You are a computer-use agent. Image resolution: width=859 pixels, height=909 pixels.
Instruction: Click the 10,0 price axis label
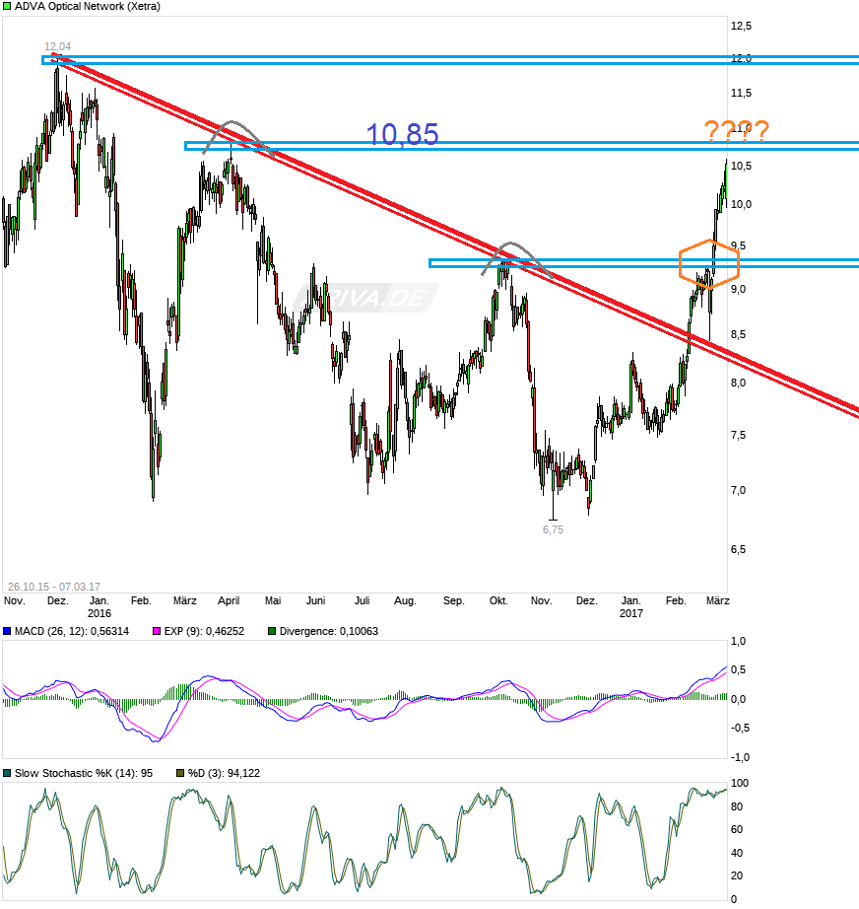pos(741,204)
